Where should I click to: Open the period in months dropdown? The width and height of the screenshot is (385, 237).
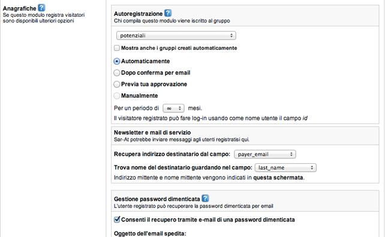[x=173, y=109]
